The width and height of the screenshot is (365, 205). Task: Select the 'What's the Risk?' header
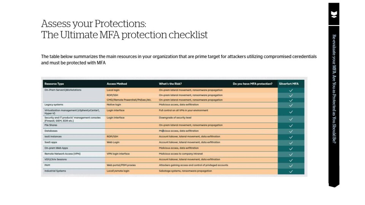[x=170, y=84]
